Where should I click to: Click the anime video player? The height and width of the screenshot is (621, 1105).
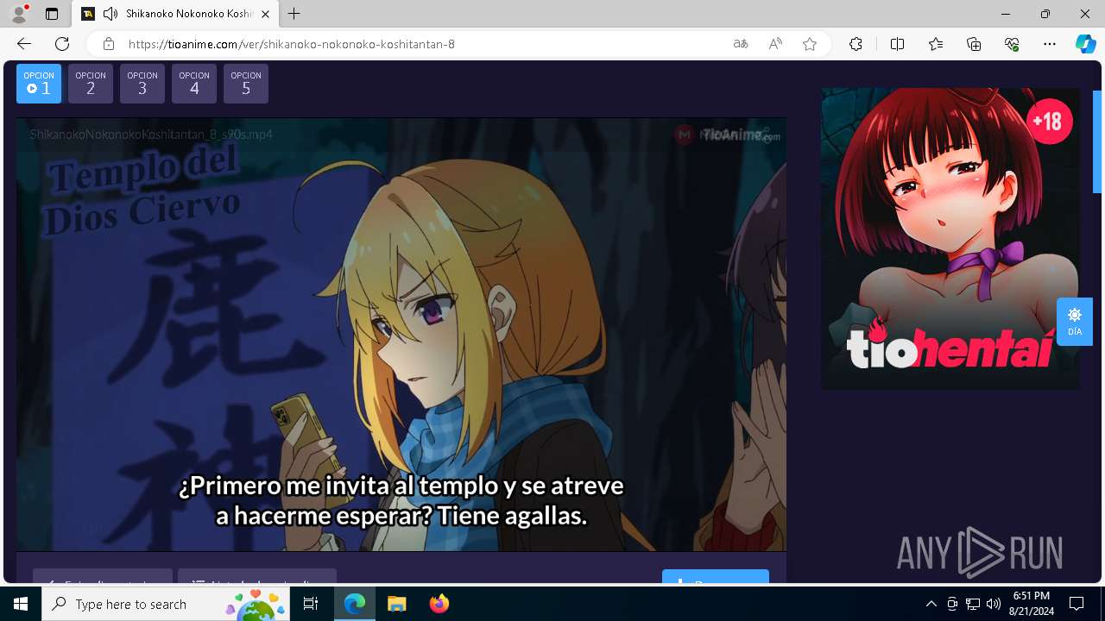click(x=401, y=335)
